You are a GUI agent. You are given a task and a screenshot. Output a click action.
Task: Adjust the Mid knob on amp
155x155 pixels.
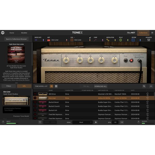[x=91, y=60]
